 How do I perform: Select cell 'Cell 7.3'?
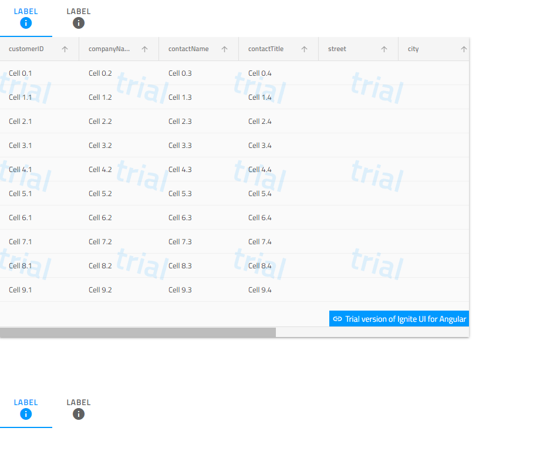(x=199, y=242)
